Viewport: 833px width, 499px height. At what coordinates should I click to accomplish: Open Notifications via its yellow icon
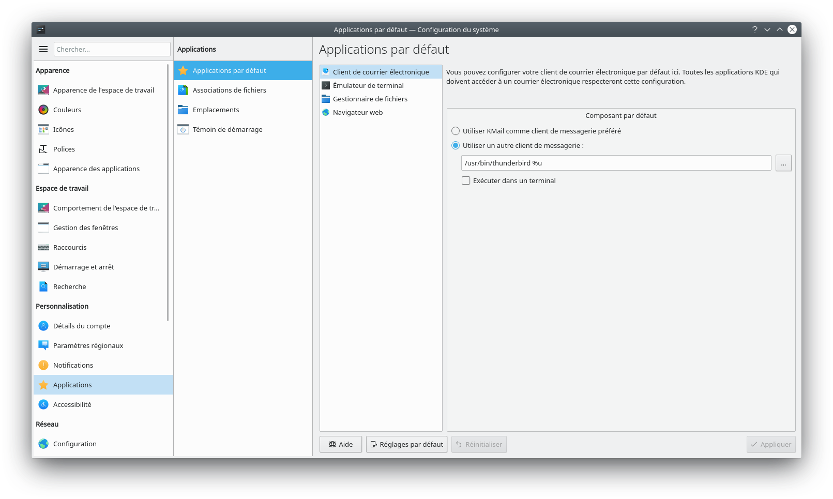point(43,365)
